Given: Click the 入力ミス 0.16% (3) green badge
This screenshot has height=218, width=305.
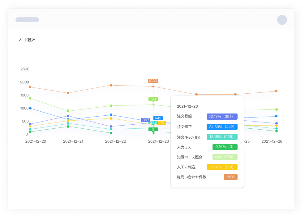Looking at the screenshot, I should [225, 147].
